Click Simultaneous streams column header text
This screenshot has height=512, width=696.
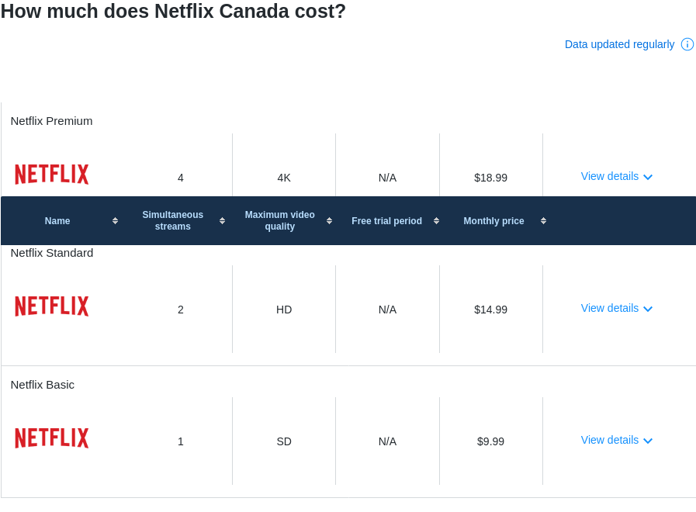(x=173, y=220)
